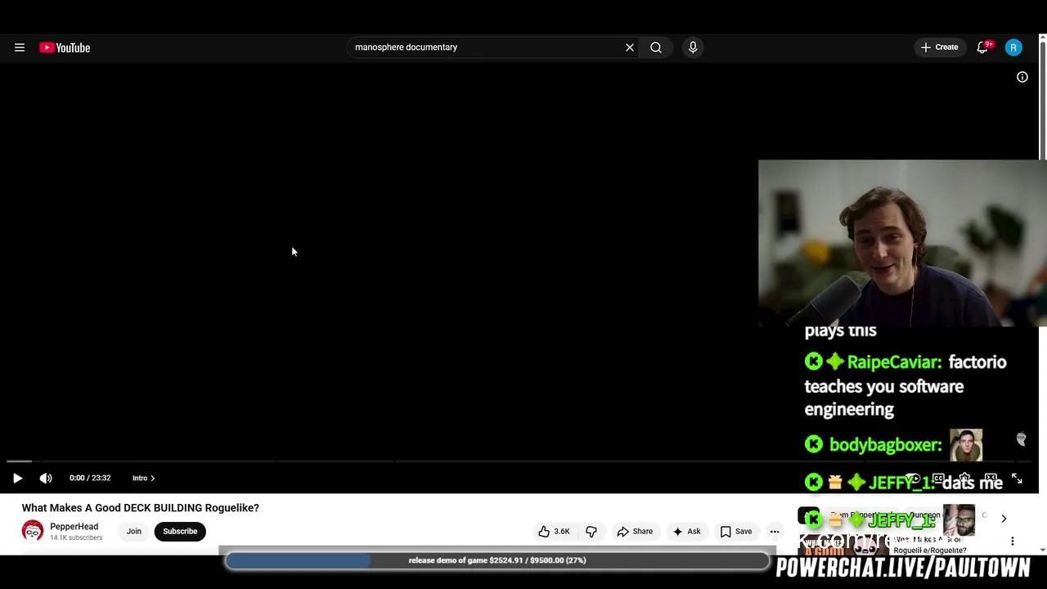This screenshot has height=589, width=1047.
Task: Click the scrollbar down arrow
Action: [1042, 551]
